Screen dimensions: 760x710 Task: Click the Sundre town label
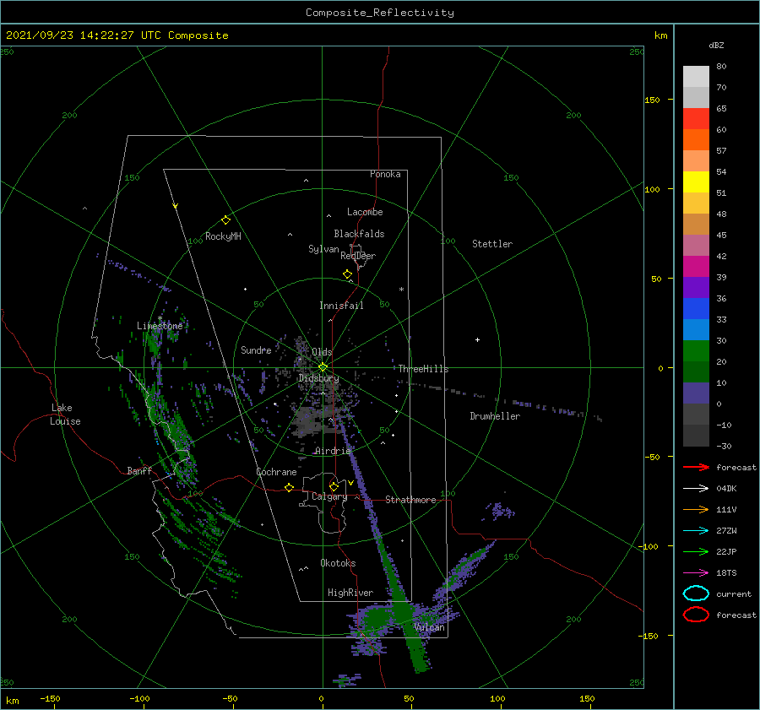tap(256, 350)
